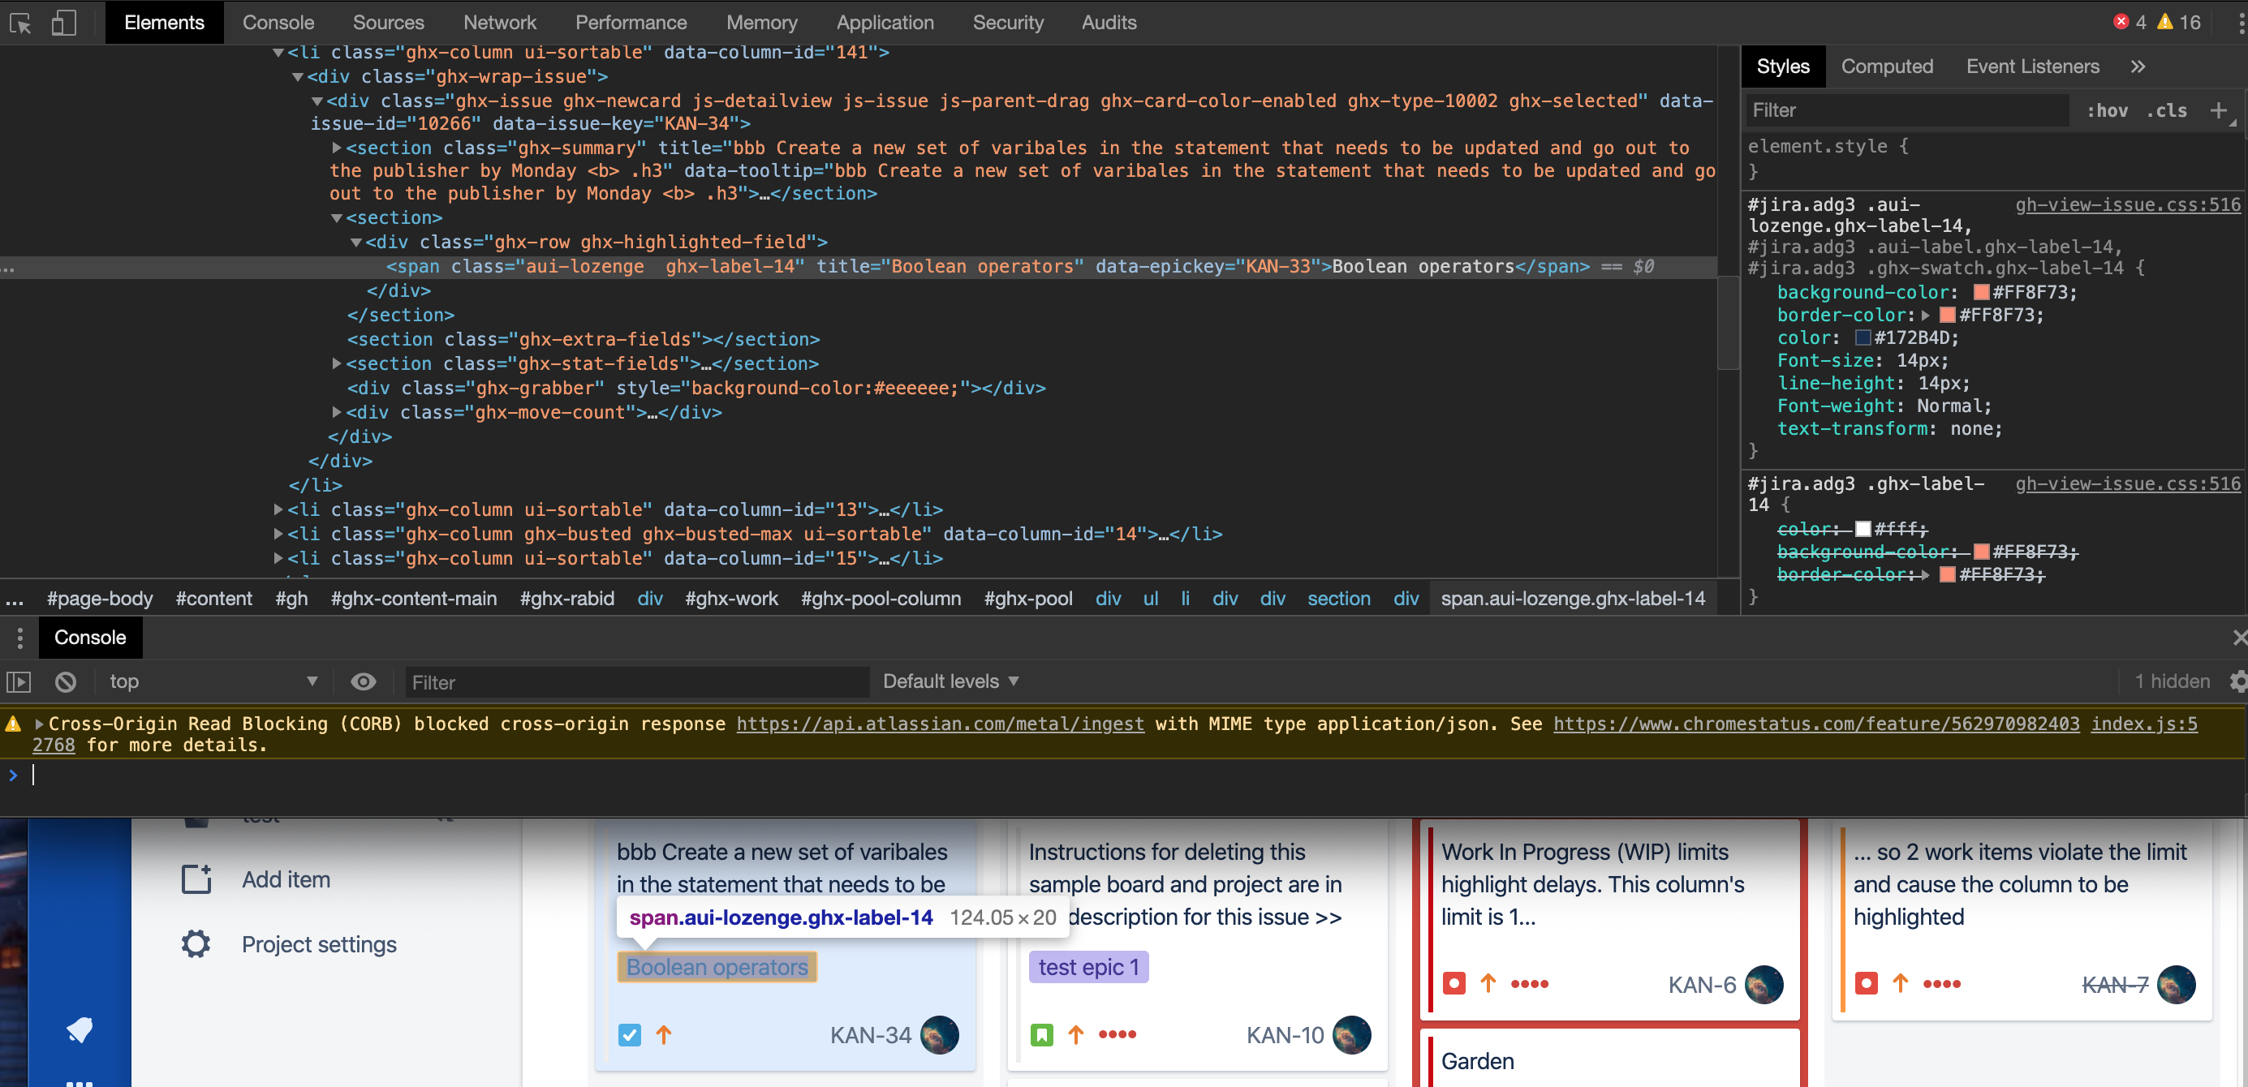Viewport: 2248px width, 1087px height.
Task: Toggle the console live expression eye
Action: [363, 681]
